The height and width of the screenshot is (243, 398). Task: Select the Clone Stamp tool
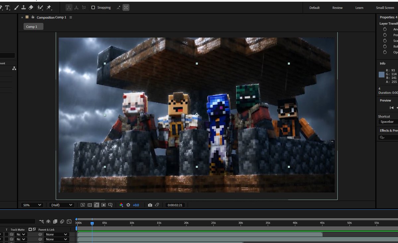[24, 7]
